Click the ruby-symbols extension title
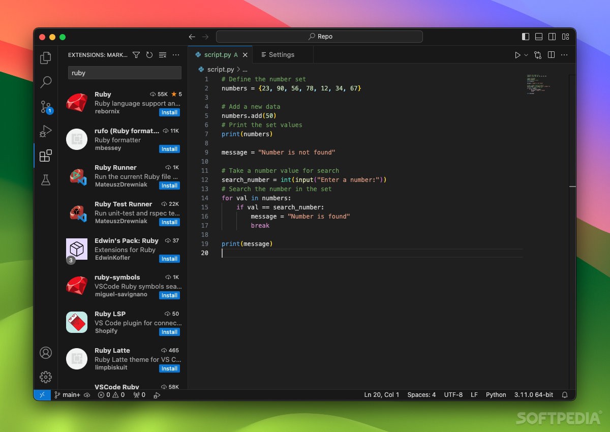 click(117, 277)
